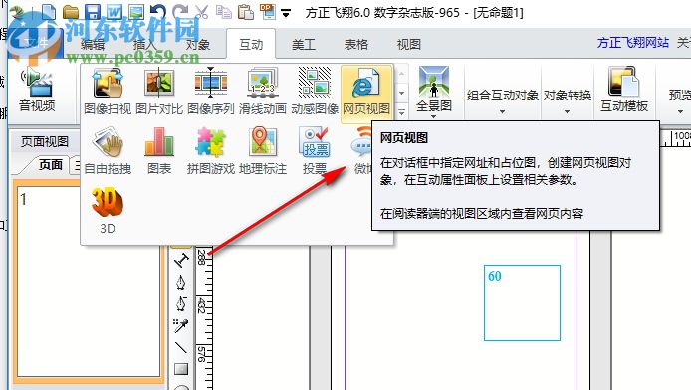This screenshot has height=390, width=691.
Task: Select the 图片对比 image compare tool
Action: click(x=159, y=92)
